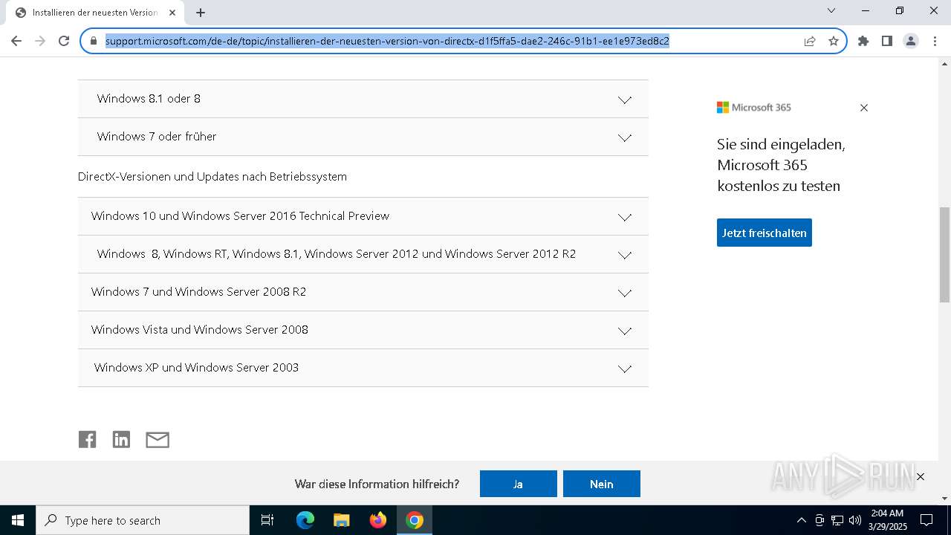Click 'Jetzt freischalten' button

pyautogui.click(x=765, y=233)
